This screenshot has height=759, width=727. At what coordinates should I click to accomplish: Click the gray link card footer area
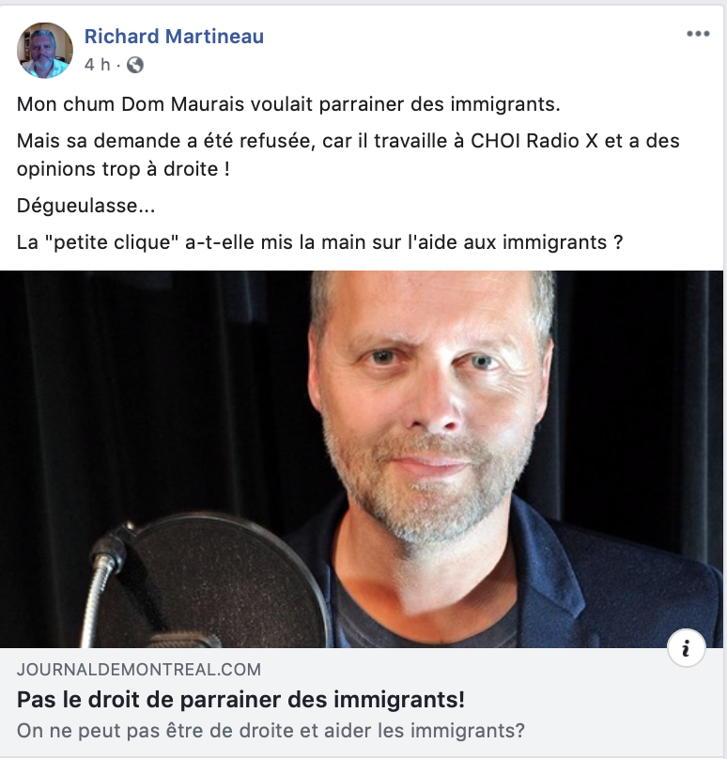coord(362,702)
